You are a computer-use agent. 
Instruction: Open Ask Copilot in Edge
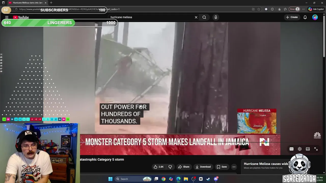316,9
